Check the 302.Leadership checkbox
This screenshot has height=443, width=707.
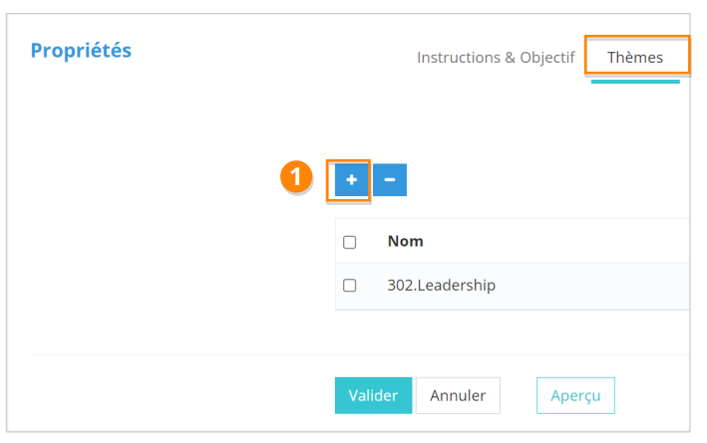pos(350,286)
